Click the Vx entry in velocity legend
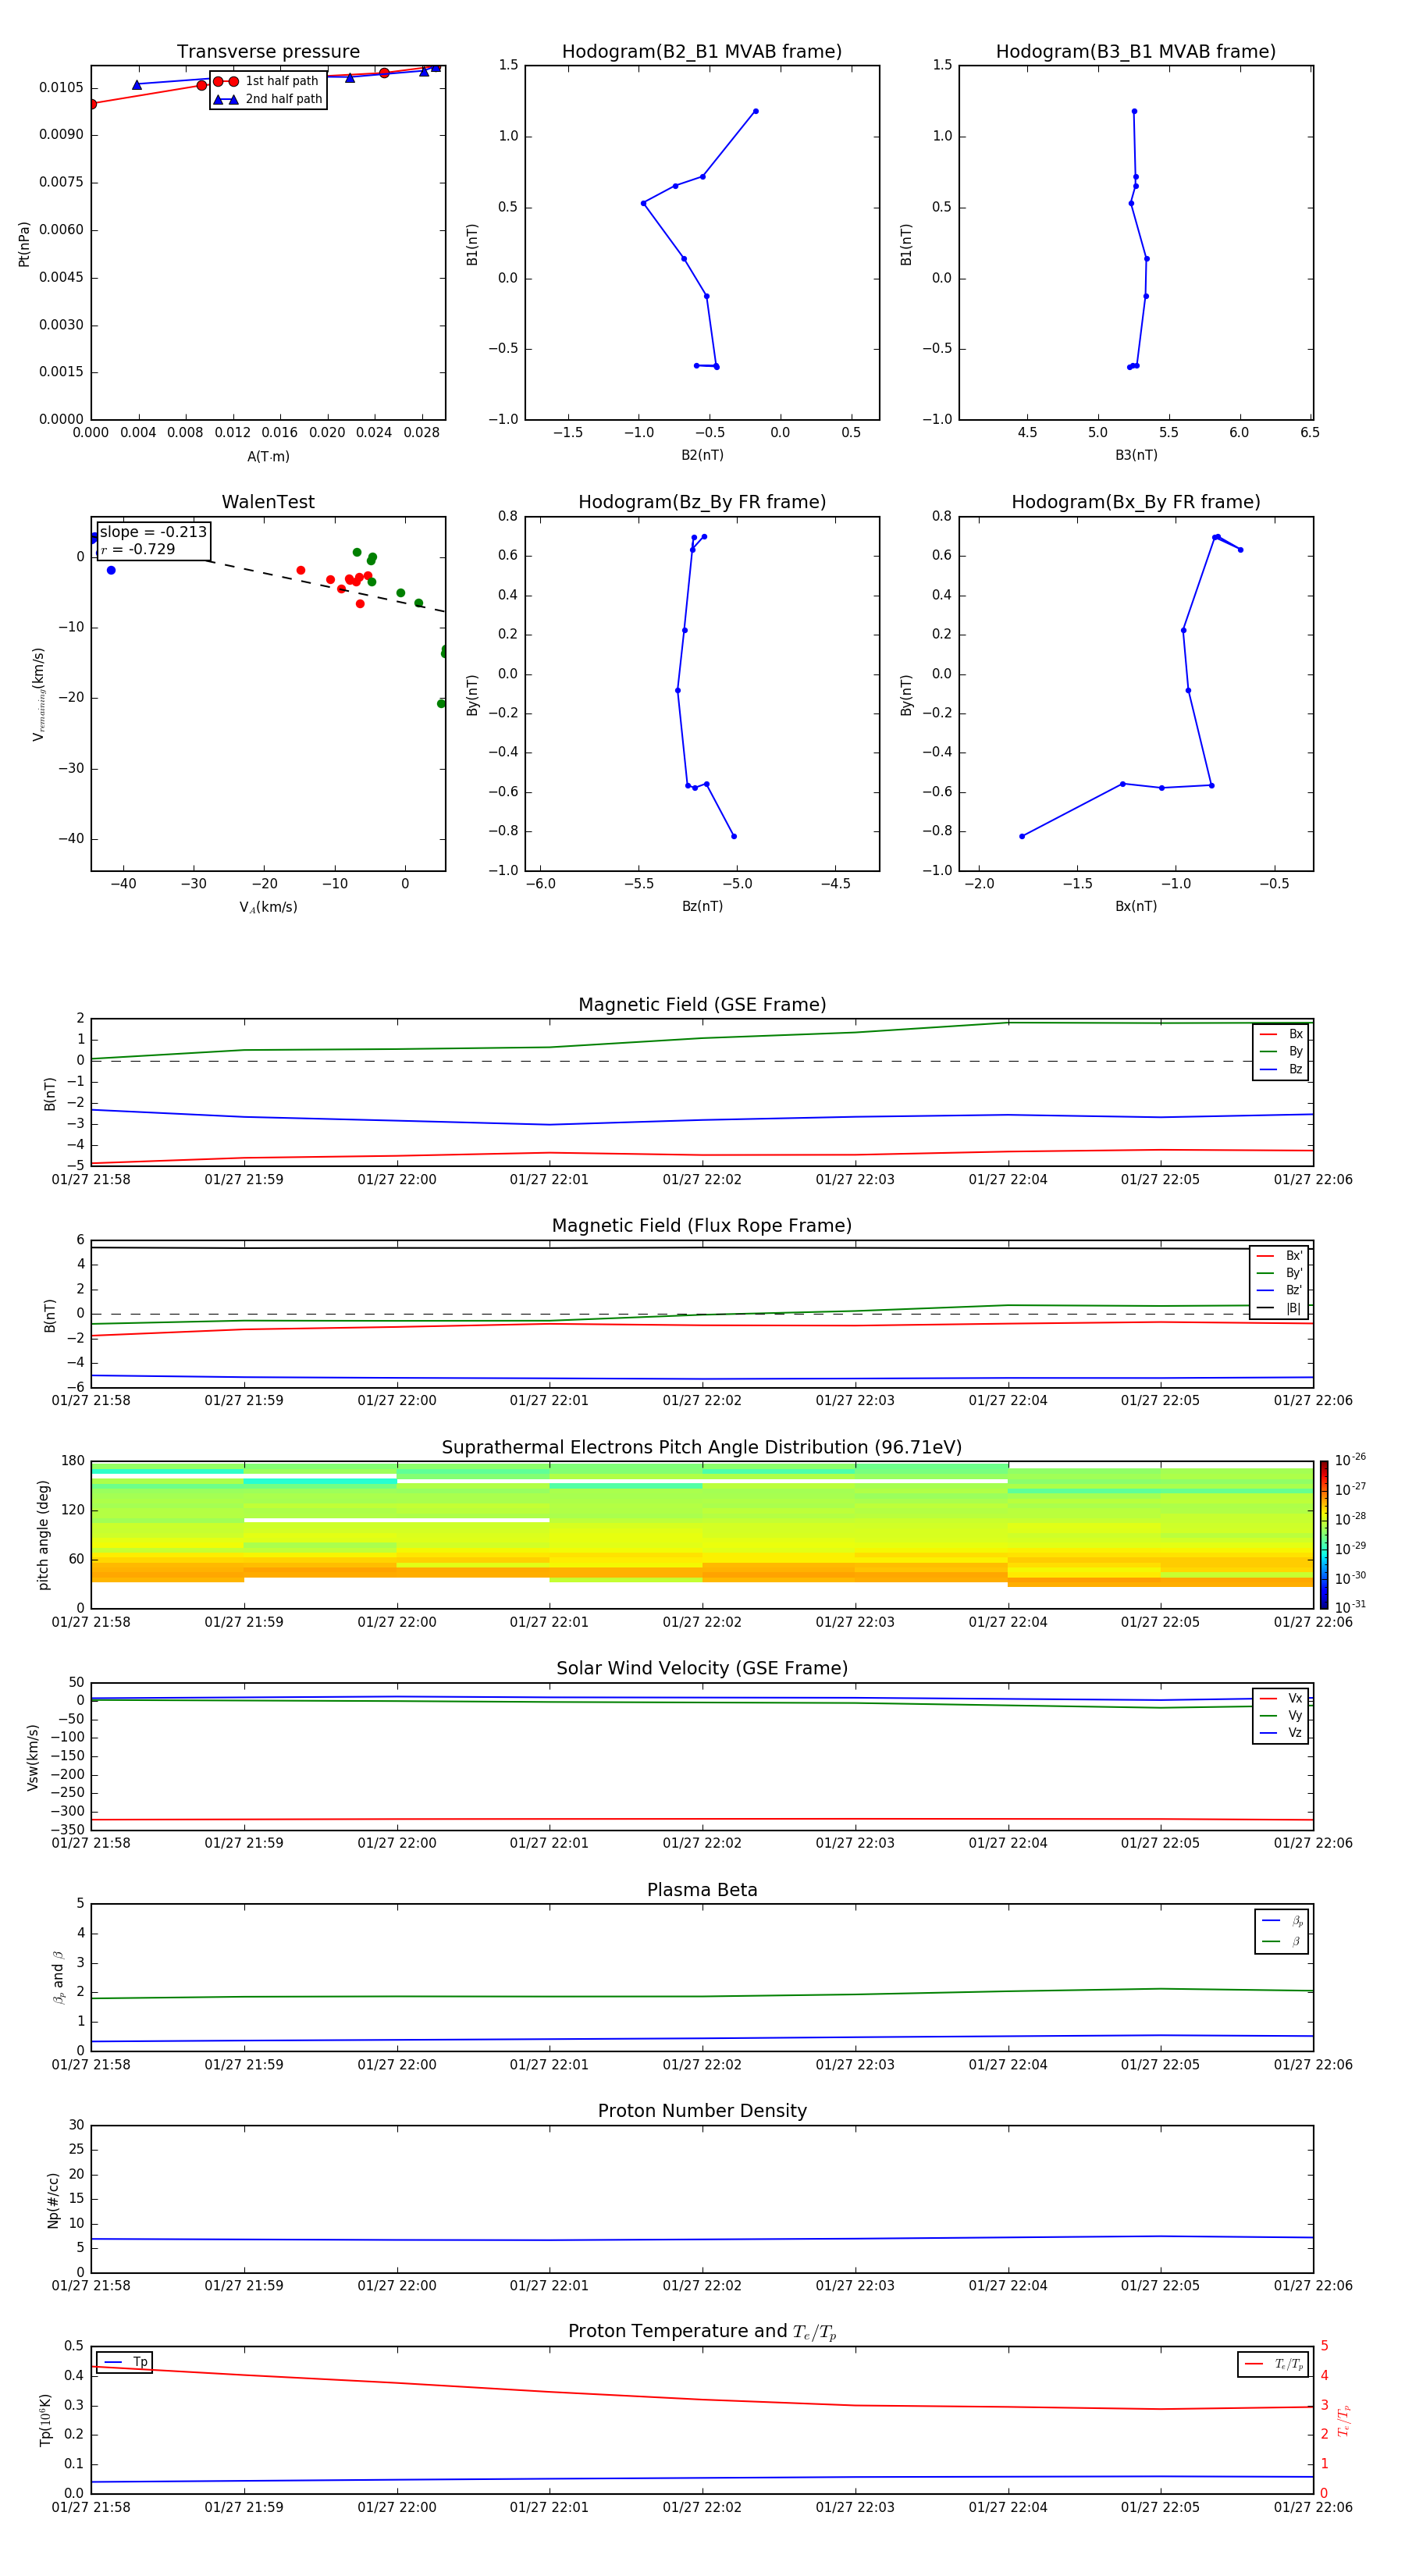 pos(1281,1698)
